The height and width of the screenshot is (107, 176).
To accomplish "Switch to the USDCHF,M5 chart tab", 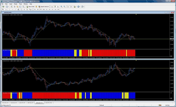I will pos(22,103).
